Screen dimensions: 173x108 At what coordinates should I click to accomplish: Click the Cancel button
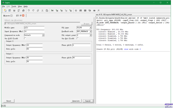[88, 101]
